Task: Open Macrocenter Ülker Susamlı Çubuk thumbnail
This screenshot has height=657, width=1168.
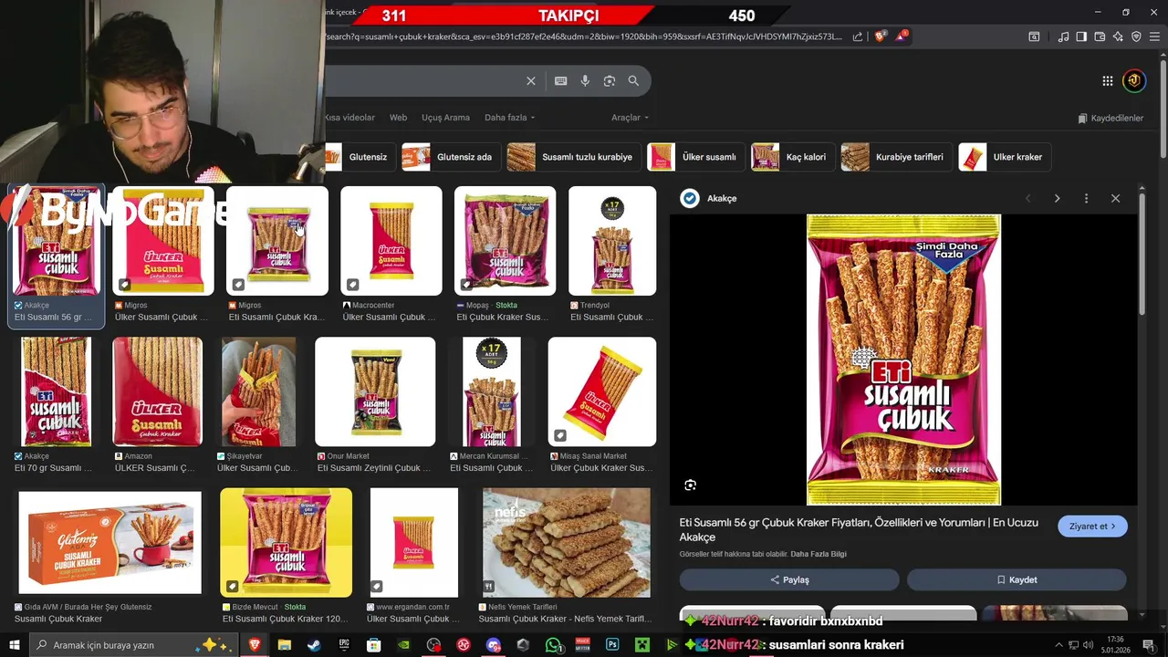Action: point(391,241)
